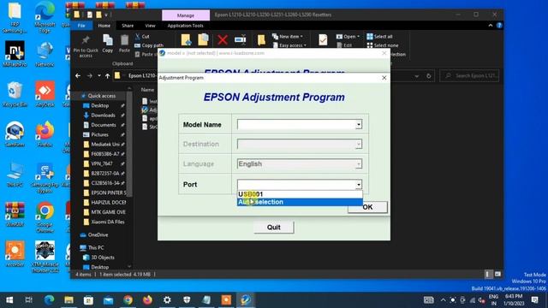The width and height of the screenshot is (548, 308).
Task: Open the Port dropdown arrow
Action: coord(359,185)
